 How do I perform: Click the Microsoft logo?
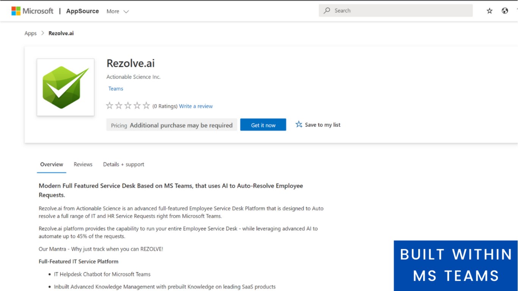[x=32, y=11]
